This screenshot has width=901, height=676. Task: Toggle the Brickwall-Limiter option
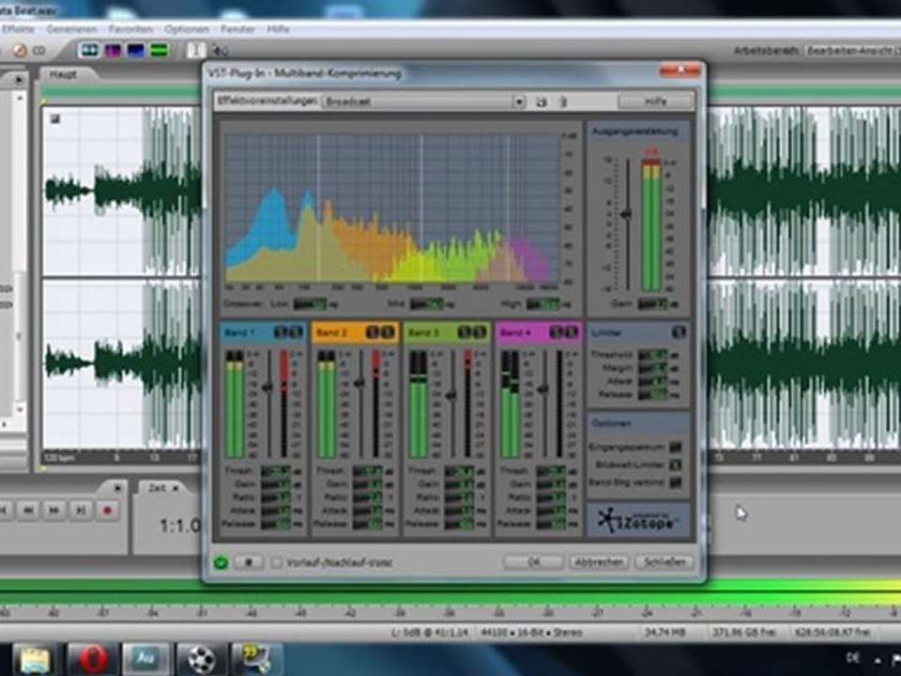click(x=675, y=465)
